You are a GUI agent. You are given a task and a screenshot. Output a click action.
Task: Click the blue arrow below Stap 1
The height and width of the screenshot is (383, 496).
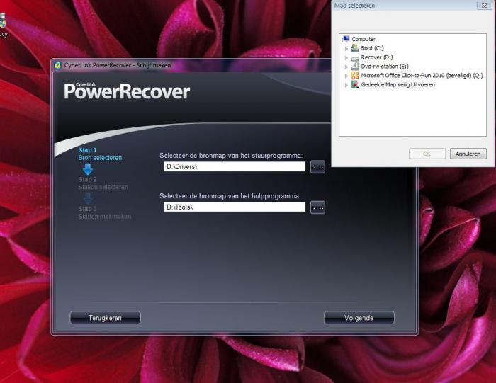88,169
